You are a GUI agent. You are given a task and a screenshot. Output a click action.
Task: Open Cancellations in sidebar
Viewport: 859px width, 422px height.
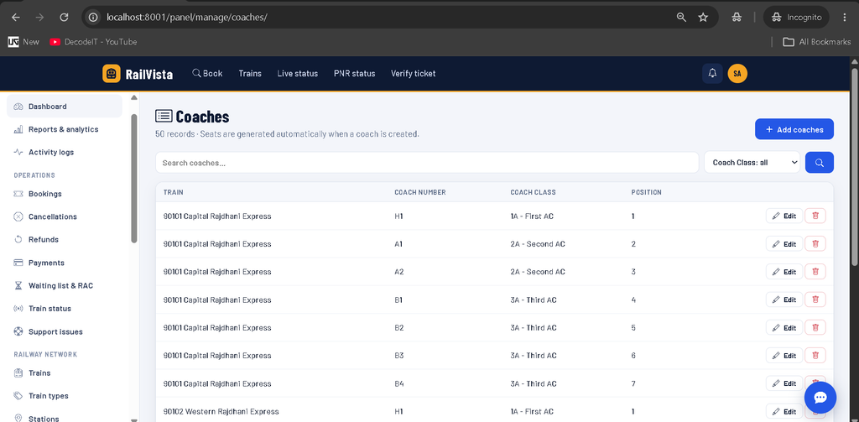click(x=64, y=216)
